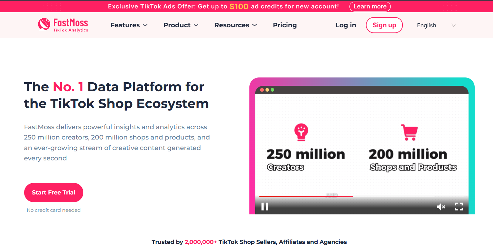Screen dimensions: 493x252
Task: Expand the Product menu chevron
Action: click(x=196, y=25)
